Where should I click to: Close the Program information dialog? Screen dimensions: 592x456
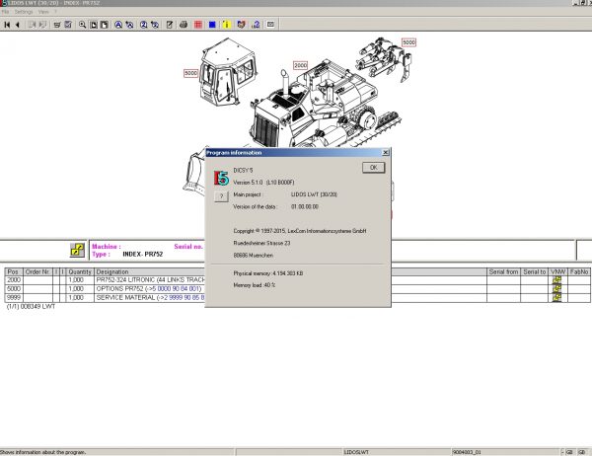pos(386,153)
